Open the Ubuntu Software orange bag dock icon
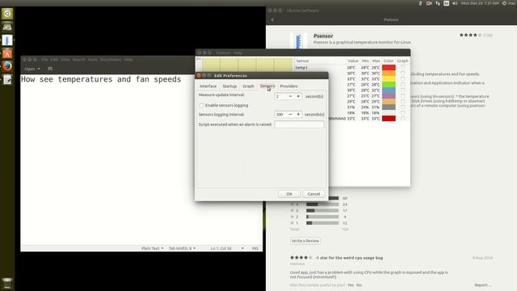This screenshot has height=291, width=517. pos(7,53)
